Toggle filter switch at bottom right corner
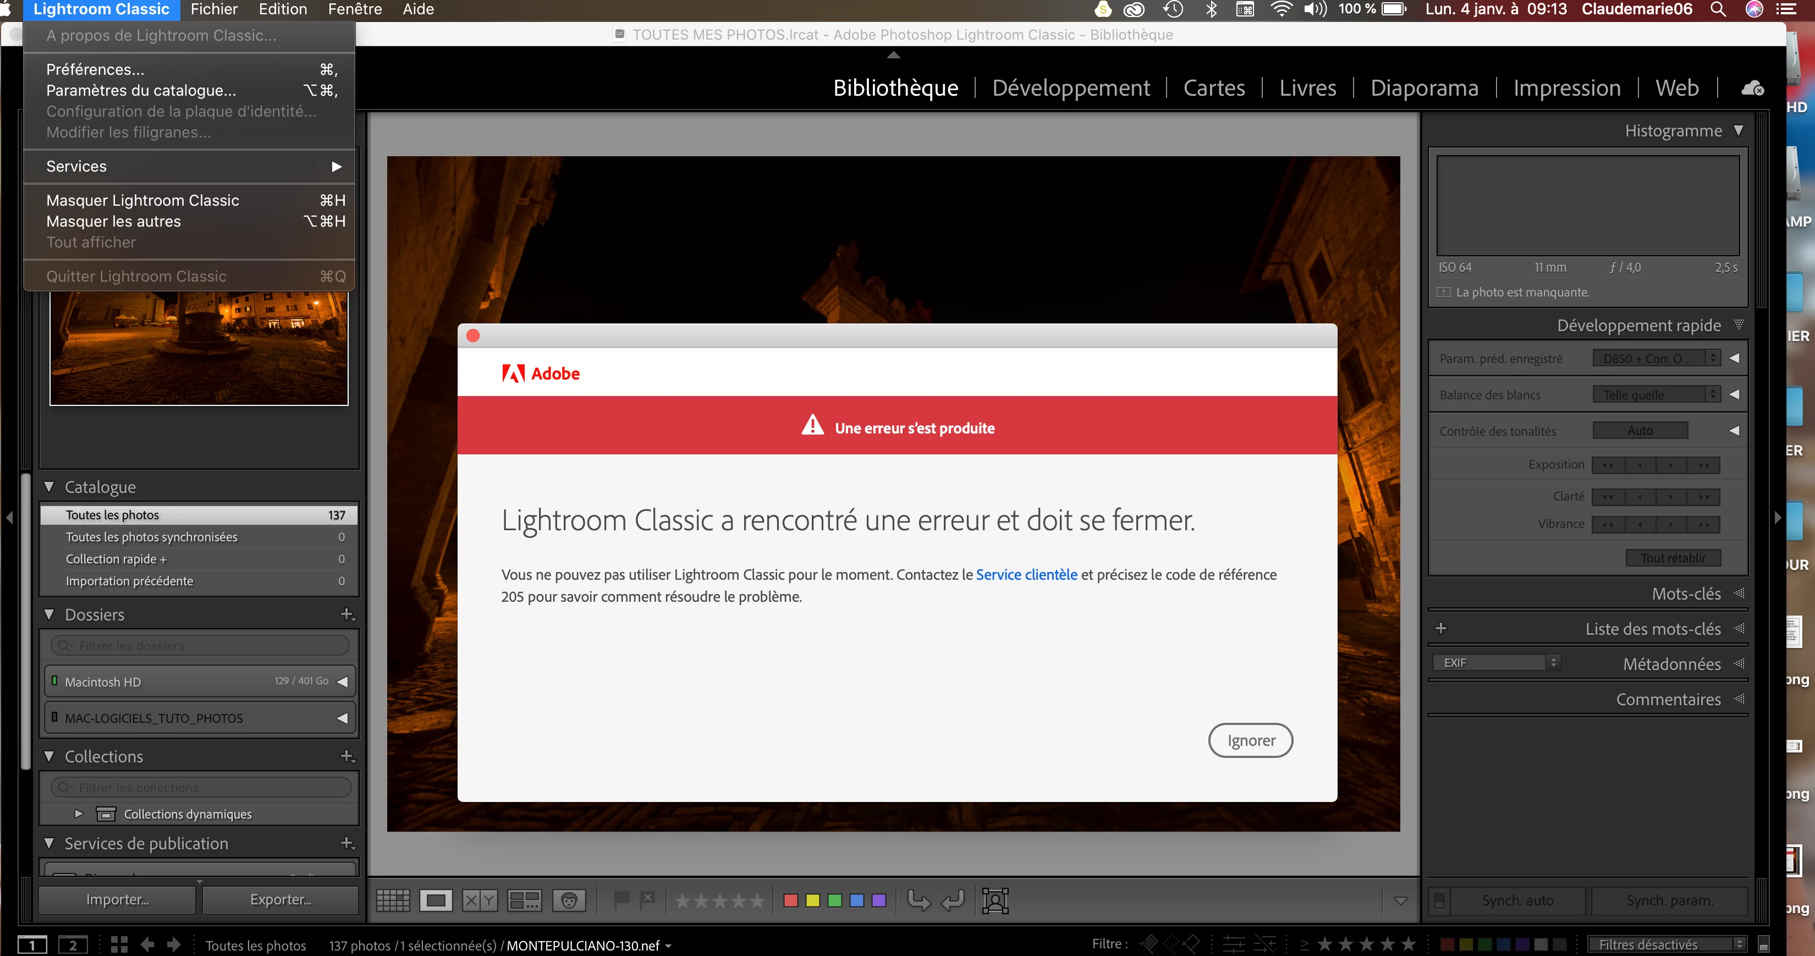Image resolution: width=1815 pixels, height=956 pixels. click(1763, 944)
